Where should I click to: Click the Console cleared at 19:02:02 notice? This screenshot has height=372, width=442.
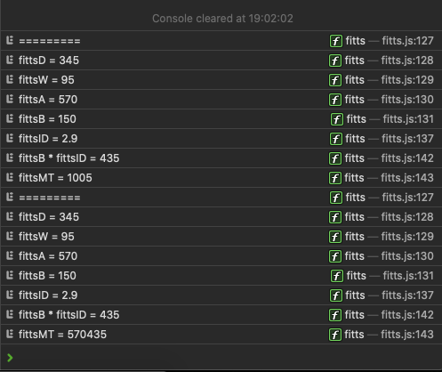[222, 19]
